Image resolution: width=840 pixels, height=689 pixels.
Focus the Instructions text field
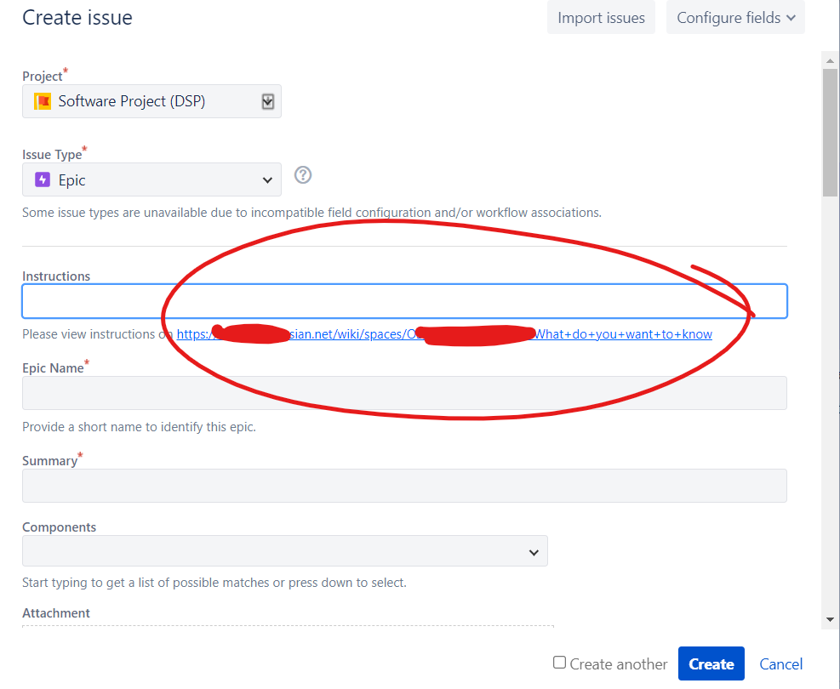[404, 301]
